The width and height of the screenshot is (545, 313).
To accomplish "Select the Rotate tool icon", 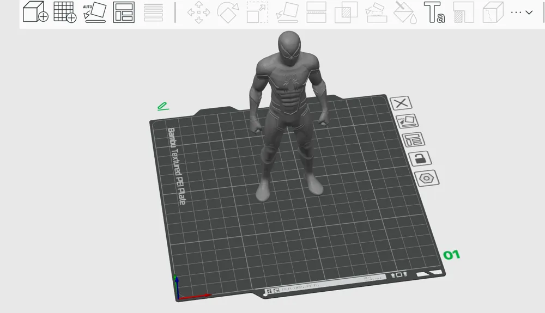I will 228,12.
